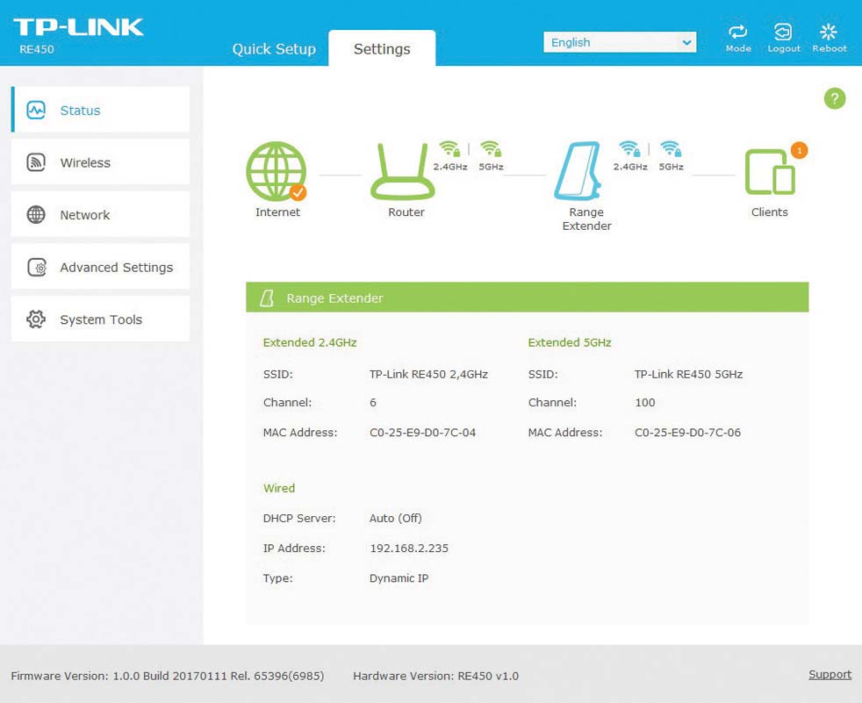Click the extender's 5GHz Wi-Fi icon
Screen dimensions: 862x703
click(671, 148)
